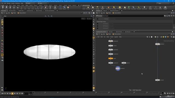Viewport: 175px width, 98px height.
Task: Add new pane tab with plus in scene view
Action: 57,11
